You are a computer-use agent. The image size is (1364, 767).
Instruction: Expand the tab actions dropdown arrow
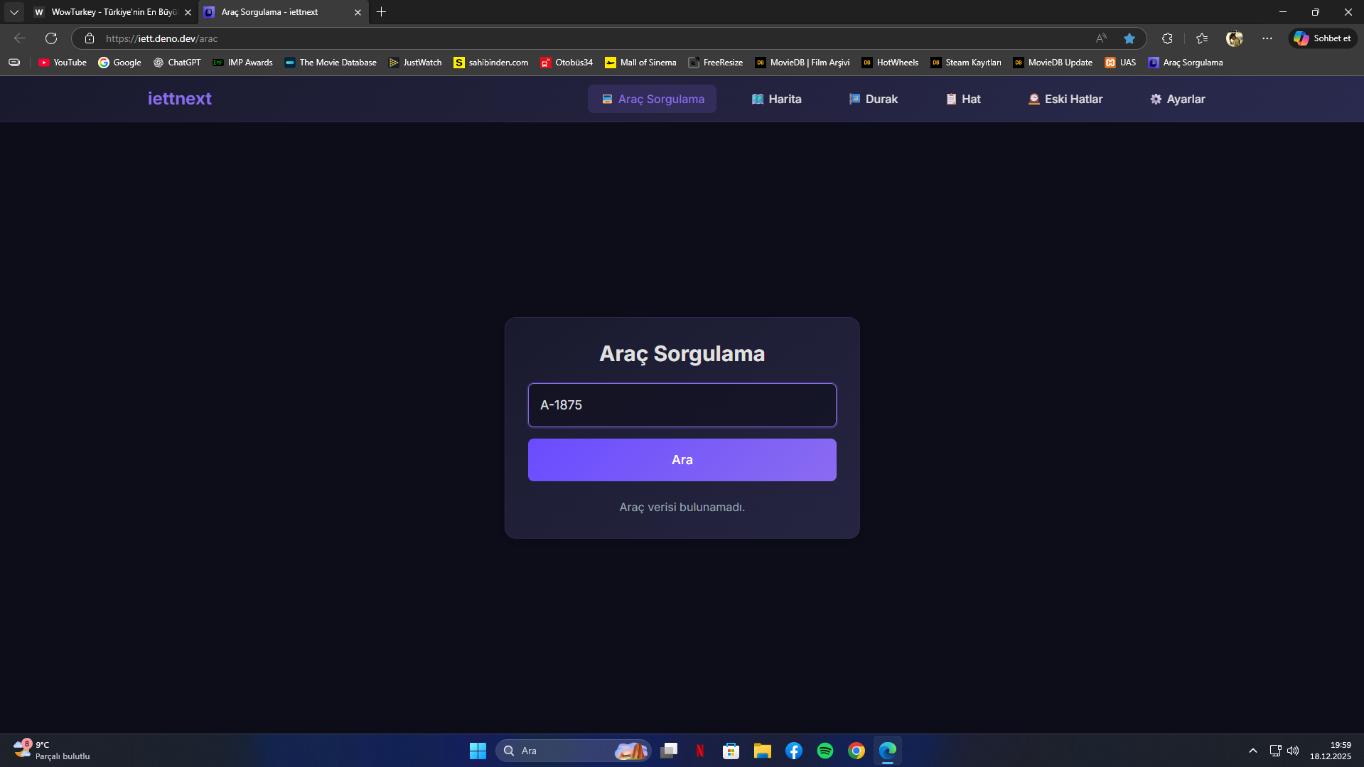[14, 12]
